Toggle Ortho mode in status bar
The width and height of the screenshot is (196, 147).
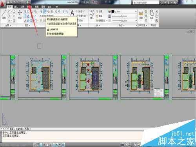point(41,145)
